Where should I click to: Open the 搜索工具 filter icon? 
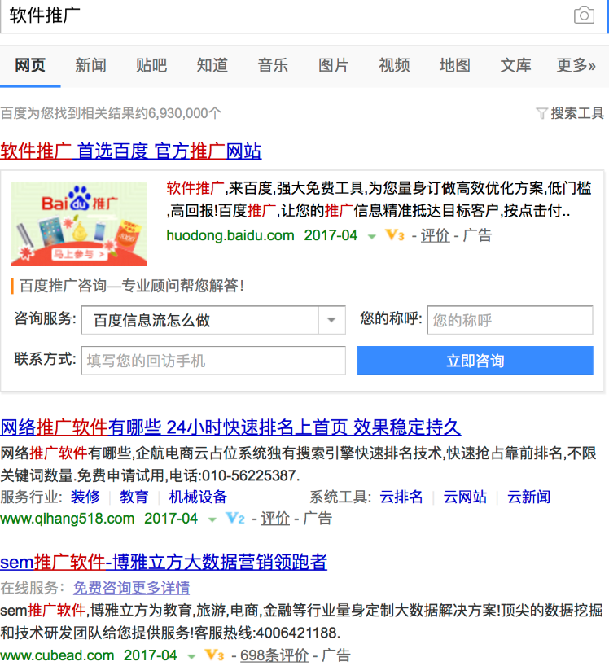tap(541, 113)
